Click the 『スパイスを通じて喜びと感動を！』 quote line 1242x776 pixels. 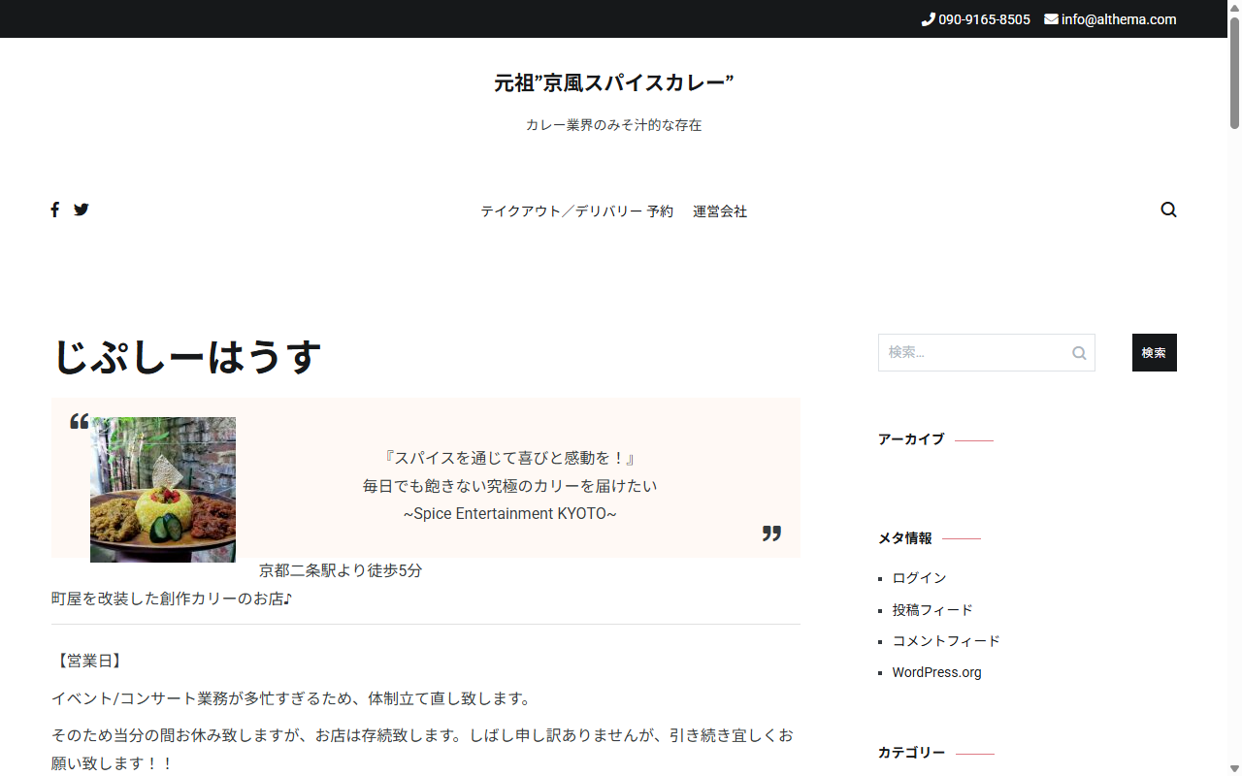tap(509, 458)
